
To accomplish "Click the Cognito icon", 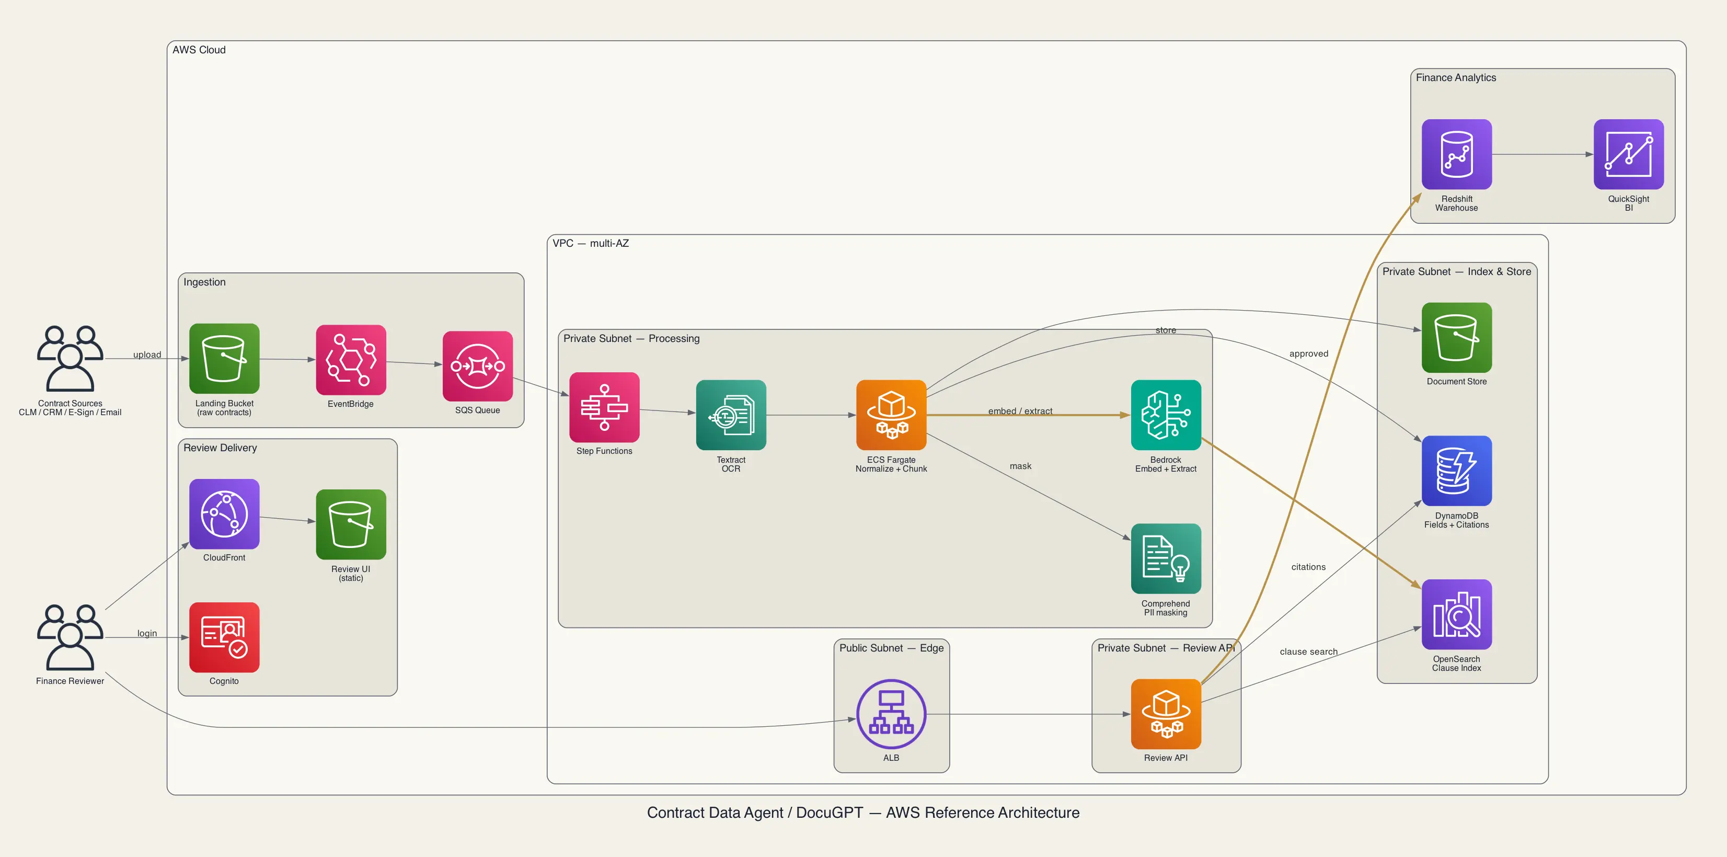I will [x=224, y=637].
